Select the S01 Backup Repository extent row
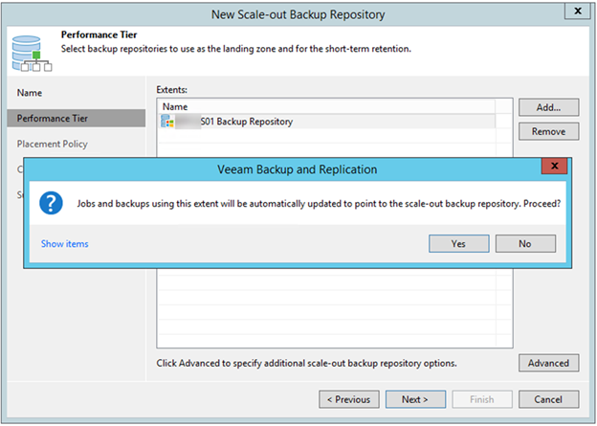The width and height of the screenshot is (597, 426). [326, 122]
